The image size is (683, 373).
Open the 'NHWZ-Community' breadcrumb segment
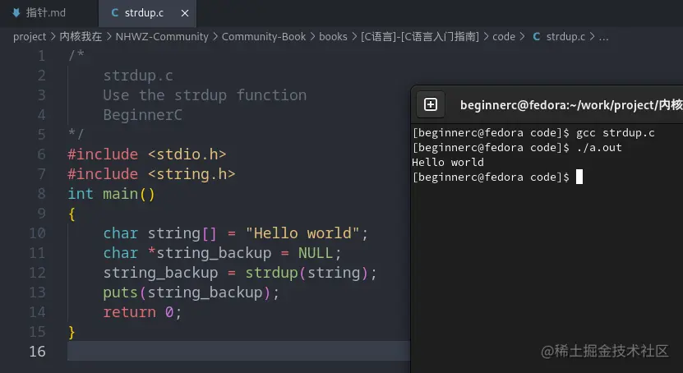162,36
